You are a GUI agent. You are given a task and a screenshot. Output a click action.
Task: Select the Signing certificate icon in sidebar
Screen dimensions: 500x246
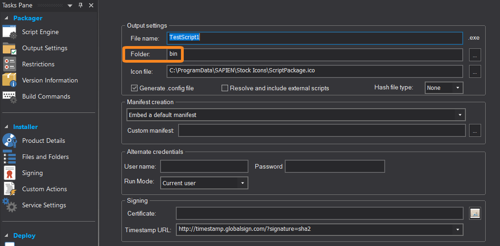click(x=10, y=173)
